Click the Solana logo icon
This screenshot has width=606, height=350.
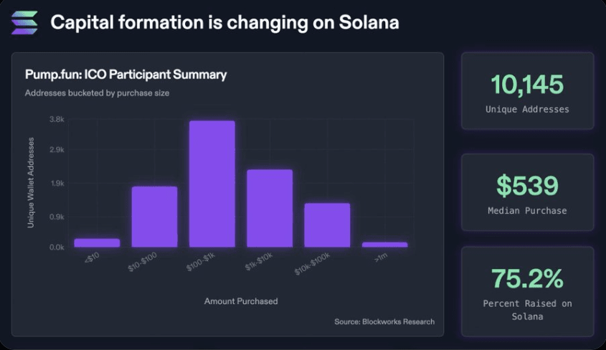(x=24, y=22)
